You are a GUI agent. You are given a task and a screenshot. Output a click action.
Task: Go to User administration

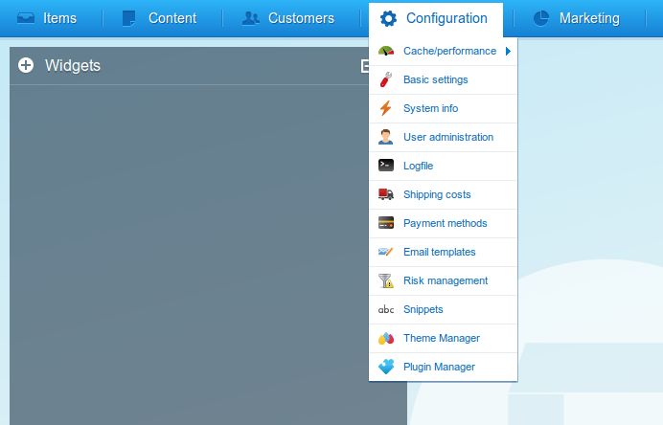[x=444, y=137]
